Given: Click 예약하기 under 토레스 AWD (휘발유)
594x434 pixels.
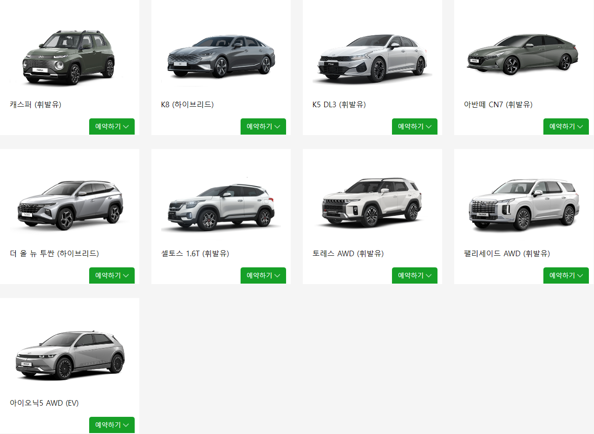Looking at the screenshot, I should coord(415,276).
